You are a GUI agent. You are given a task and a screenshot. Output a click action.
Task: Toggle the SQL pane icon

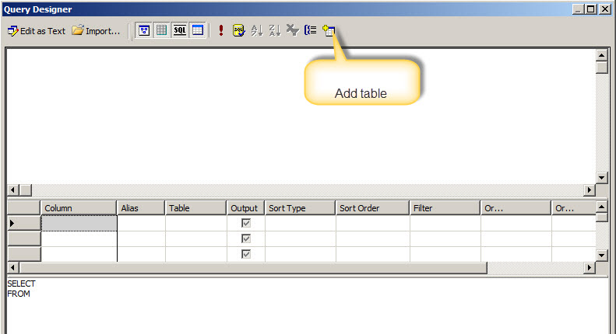tap(180, 30)
